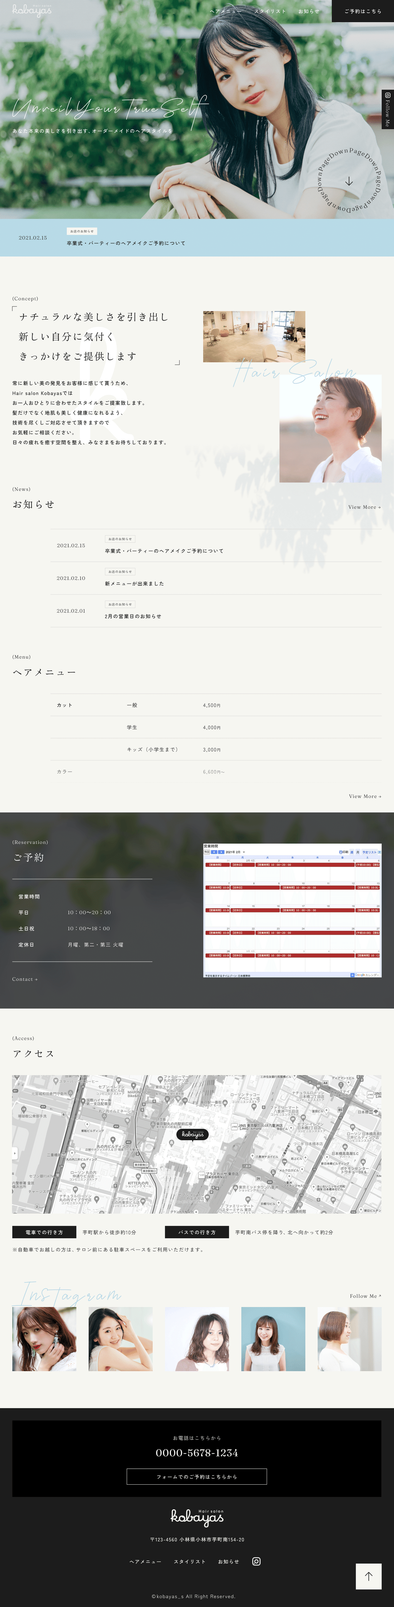
Task: Click Follow Me link above Instagram photos
Action: [x=365, y=1296]
